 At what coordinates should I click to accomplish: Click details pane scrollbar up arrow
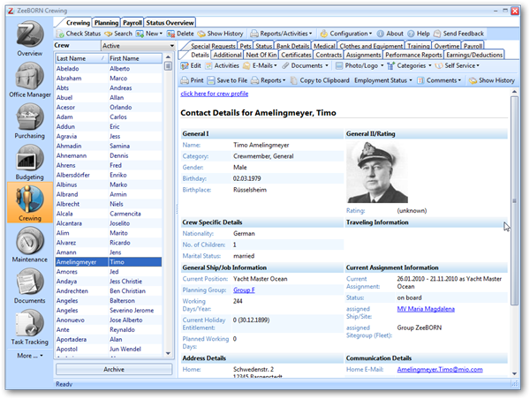(514, 92)
